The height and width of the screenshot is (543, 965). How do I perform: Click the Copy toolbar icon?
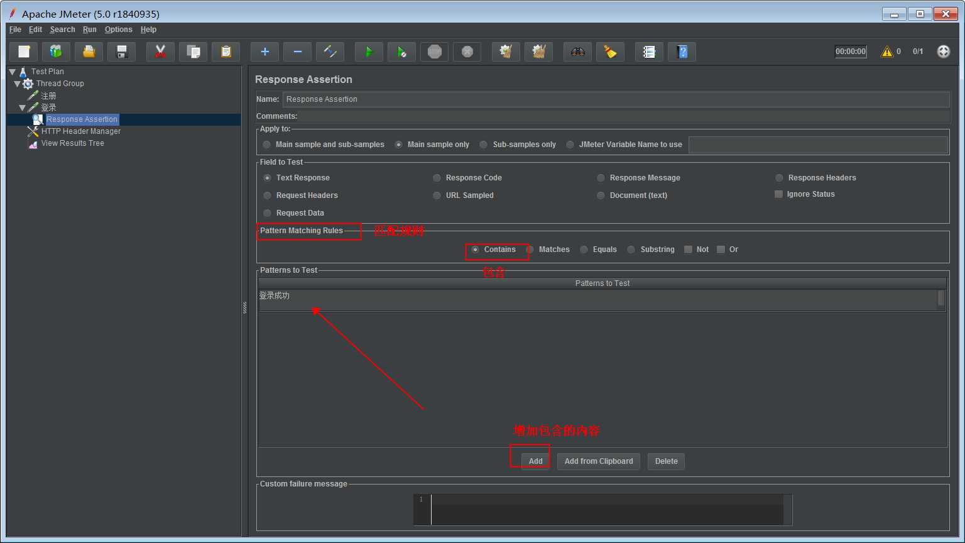tap(193, 52)
